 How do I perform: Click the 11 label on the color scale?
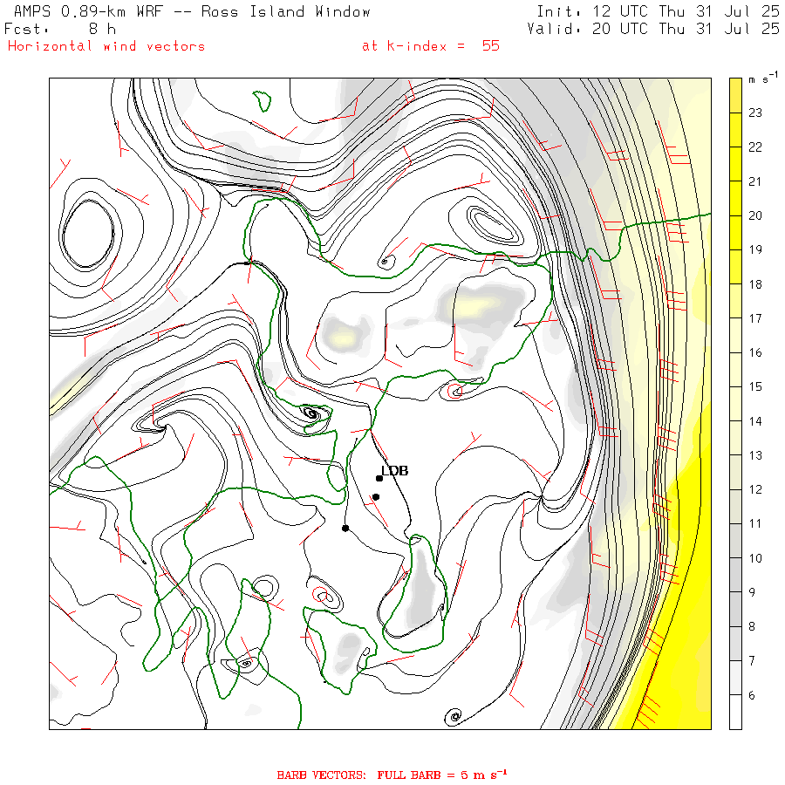[x=755, y=523]
